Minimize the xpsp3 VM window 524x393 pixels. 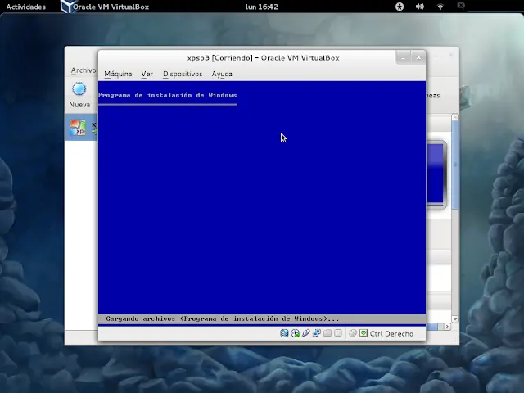point(404,57)
